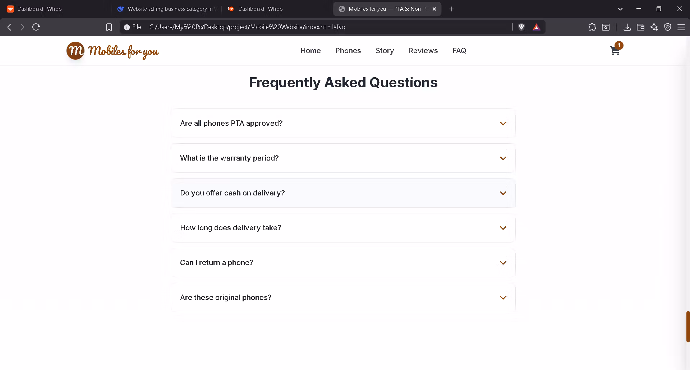Click the Mobiles for you logo
The height and width of the screenshot is (370, 690).
112,51
